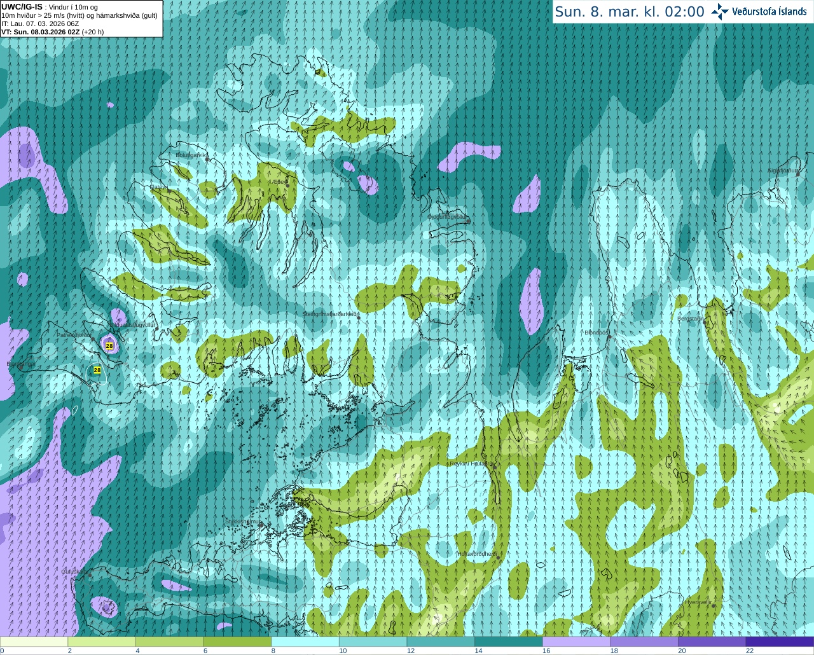Select the 2–4 m/s light green legend swatch
This screenshot has width=814, height=655.
coord(102,642)
